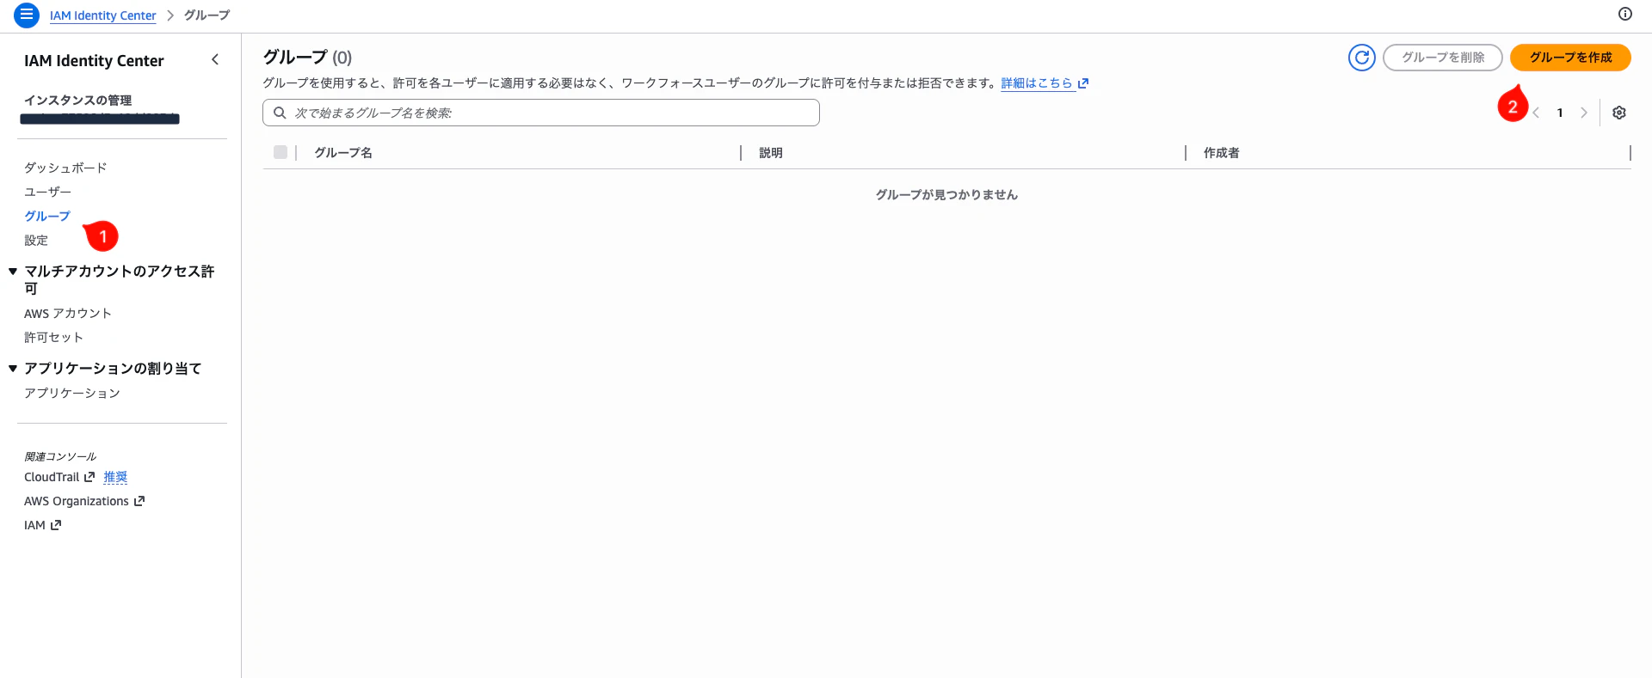Image resolution: width=1652 pixels, height=678 pixels.
Task: Click the グループ名 column header
Action: [x=343, y=152]
